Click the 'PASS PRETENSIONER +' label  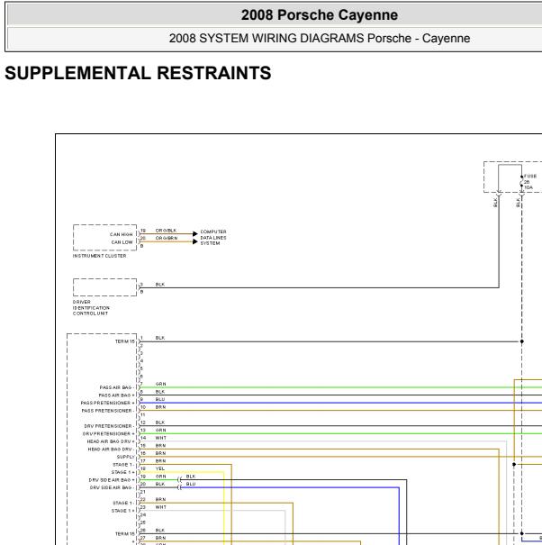(x=107, y=403)
